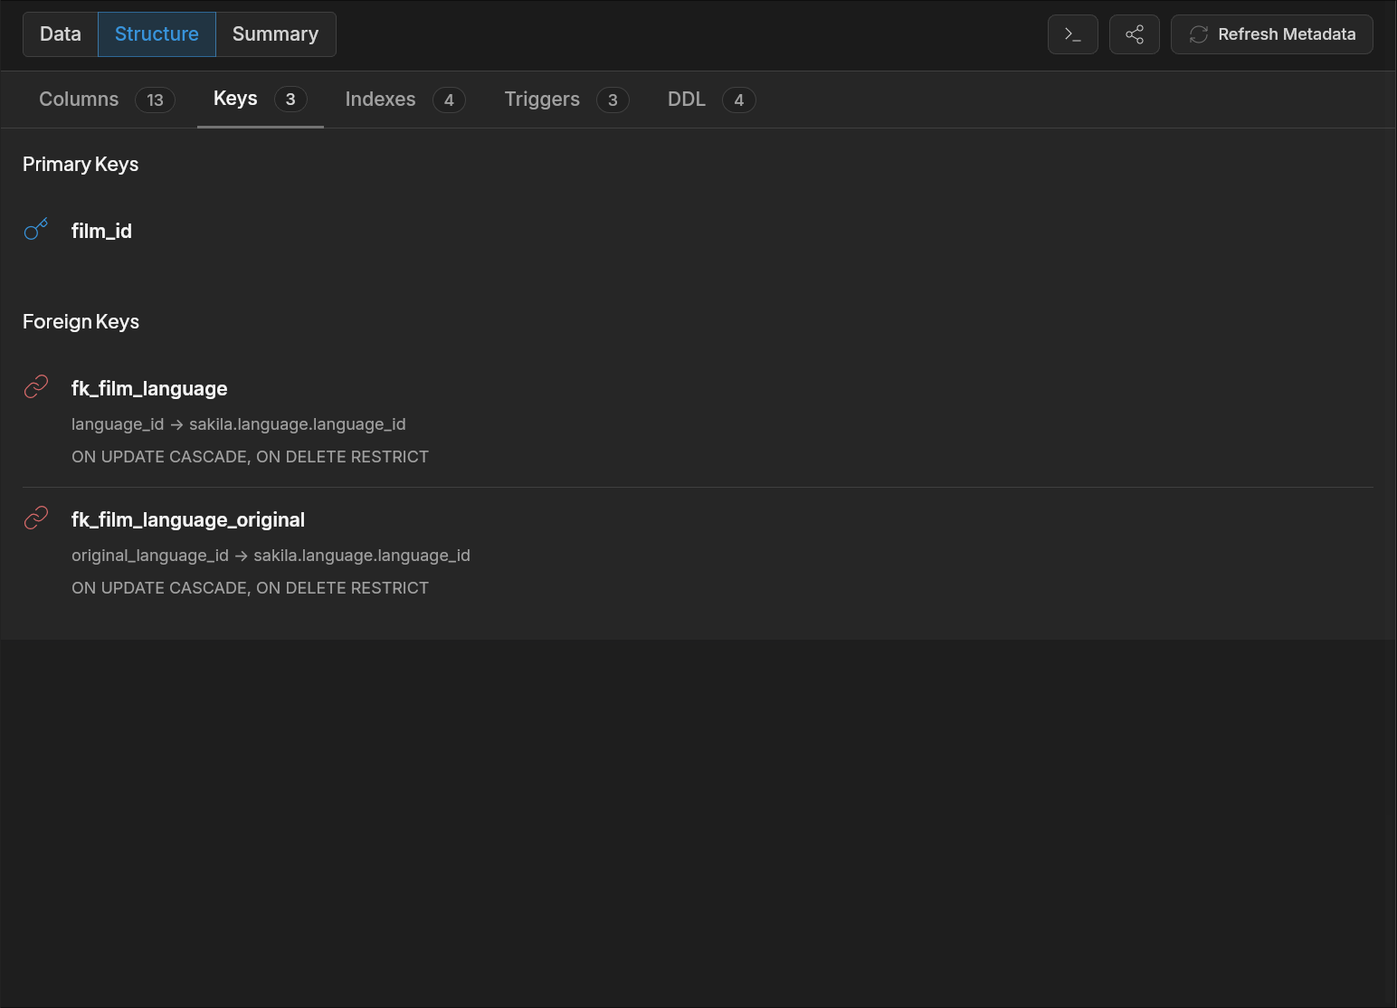Image resolution: width=1397 pixels, height=1008 pixels.
Task: Click the fk_film_language_original link icon
Action: 36,518
